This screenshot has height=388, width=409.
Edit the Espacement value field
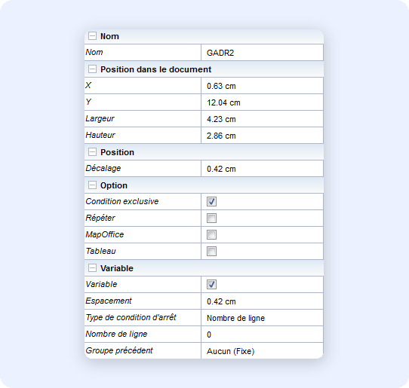(x=262, y=301)
